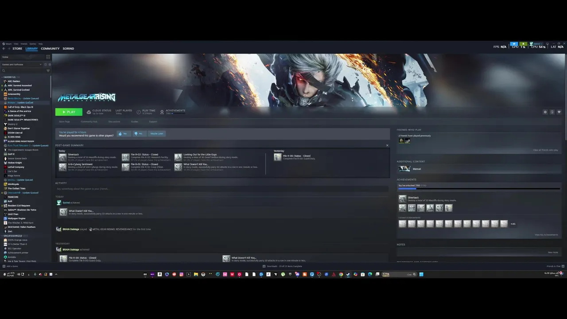567x319 pixels.
Task: Click the Achievements trophy icon in header
Action: click(162, 112)
